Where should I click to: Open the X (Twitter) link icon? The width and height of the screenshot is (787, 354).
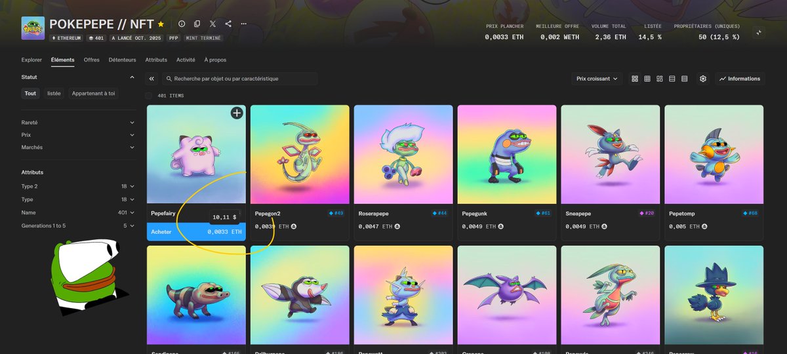click(x=212, y=24)
